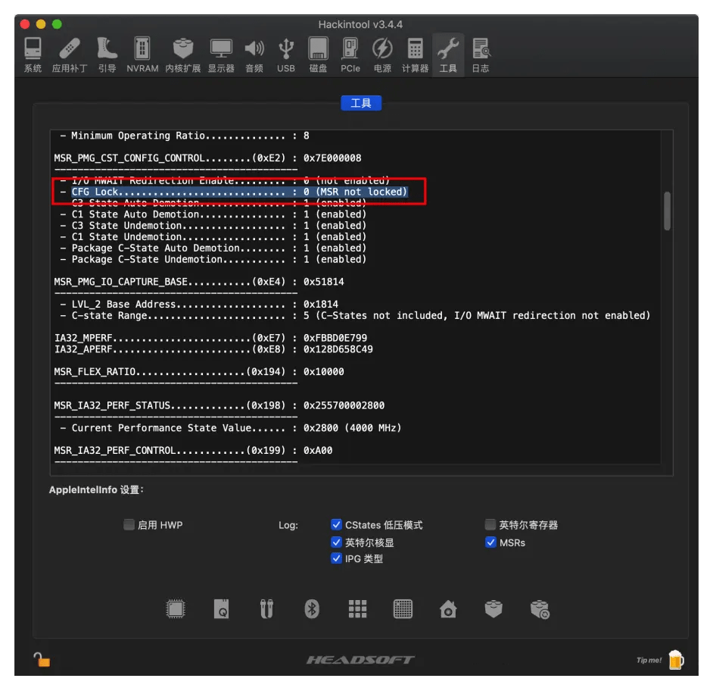Screen dimensions: 713x694
Task: Click the MSR_PMG_CST_CONFIG_CONTROL line
Action: coord(207,158)
